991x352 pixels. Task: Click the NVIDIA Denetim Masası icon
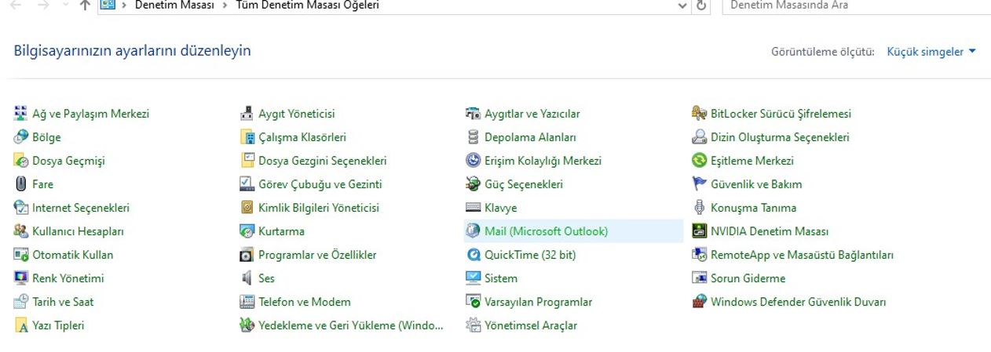[699, 231]
